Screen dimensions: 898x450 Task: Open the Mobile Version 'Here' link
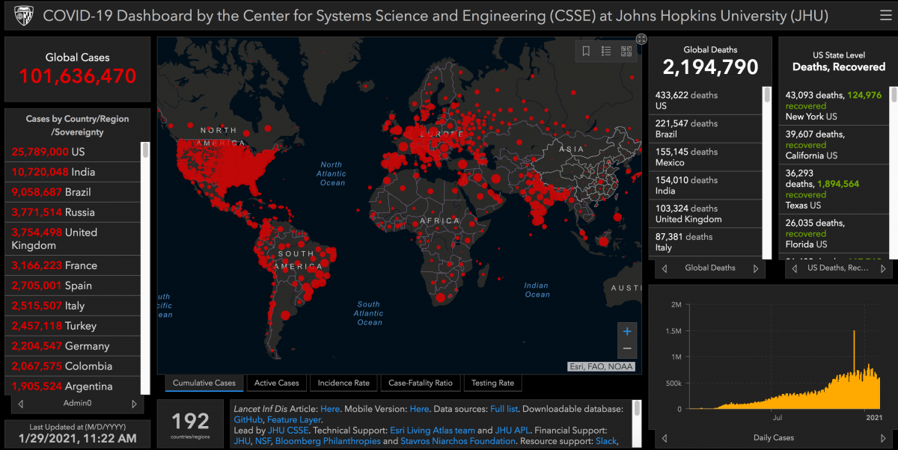pyautogui.click(x=419, y=409)
